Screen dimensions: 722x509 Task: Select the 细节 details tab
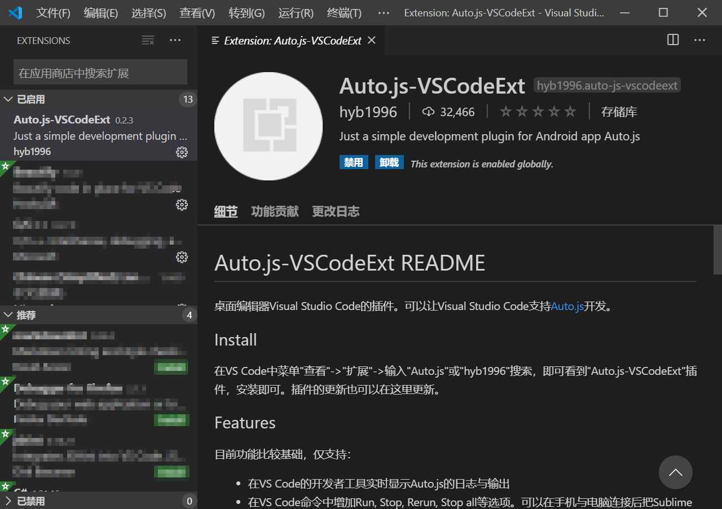(x=226, y=211)
